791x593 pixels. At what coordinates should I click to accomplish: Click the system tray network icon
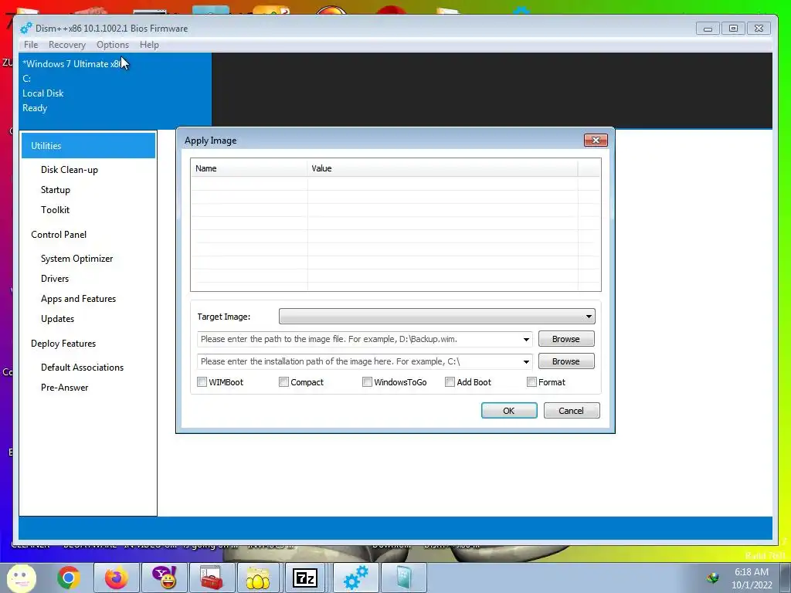tap(713, 578)
